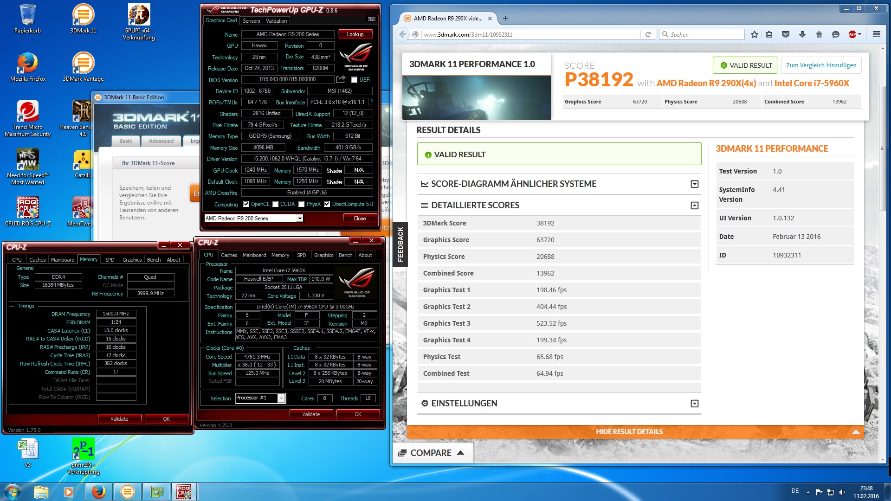Expand the Score-Diagramm ähnlicher Systeme section
The height and width of the screenshot is (501, 891).
pos(695,184)
